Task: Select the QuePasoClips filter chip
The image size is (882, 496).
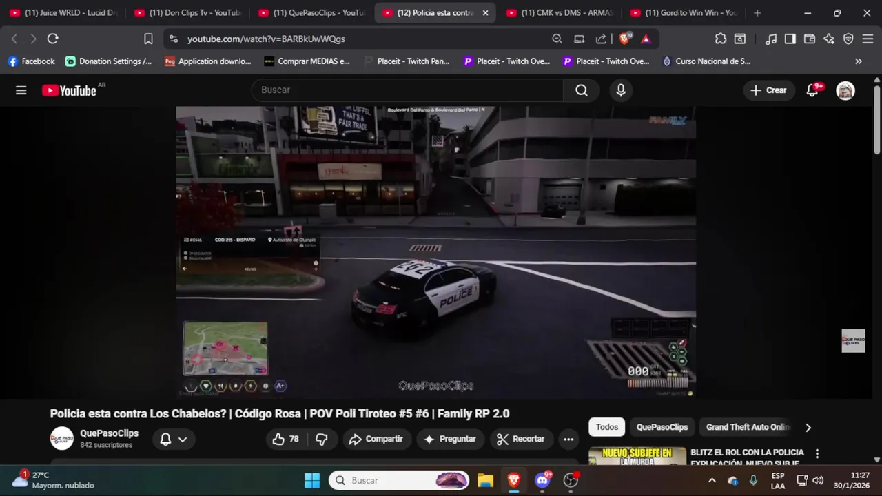Action: [x=662, y=427]
